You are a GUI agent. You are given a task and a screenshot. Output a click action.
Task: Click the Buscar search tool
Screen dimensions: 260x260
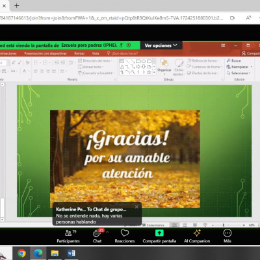coord(234,60)
